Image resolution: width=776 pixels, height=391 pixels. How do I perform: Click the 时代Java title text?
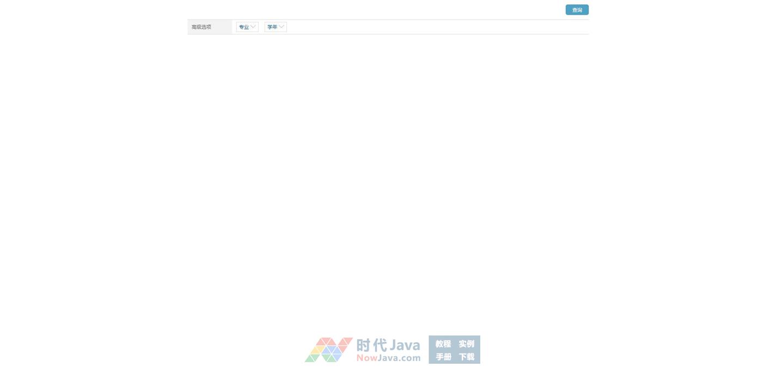pyautogui.click(x=388, y=345)
